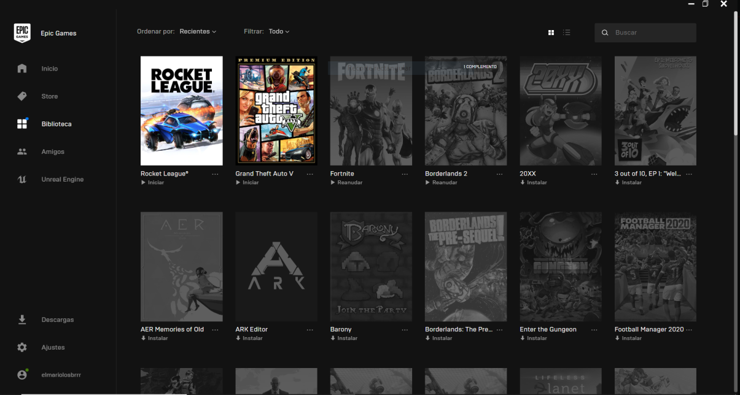Open Descargas in the sidebar
The height and width of the screenshot is (395, 740).
click(x=58, y=320)
